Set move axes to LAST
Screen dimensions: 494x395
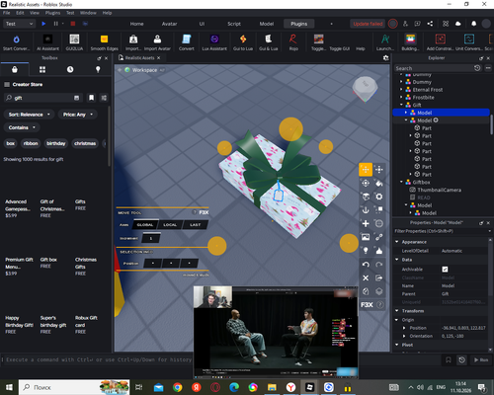[195, 225]
